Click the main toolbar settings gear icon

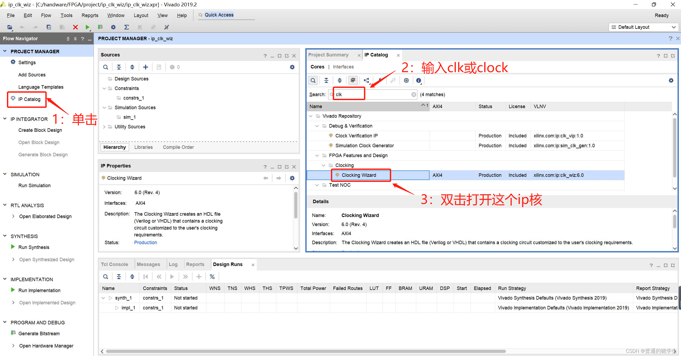[113, 27]
